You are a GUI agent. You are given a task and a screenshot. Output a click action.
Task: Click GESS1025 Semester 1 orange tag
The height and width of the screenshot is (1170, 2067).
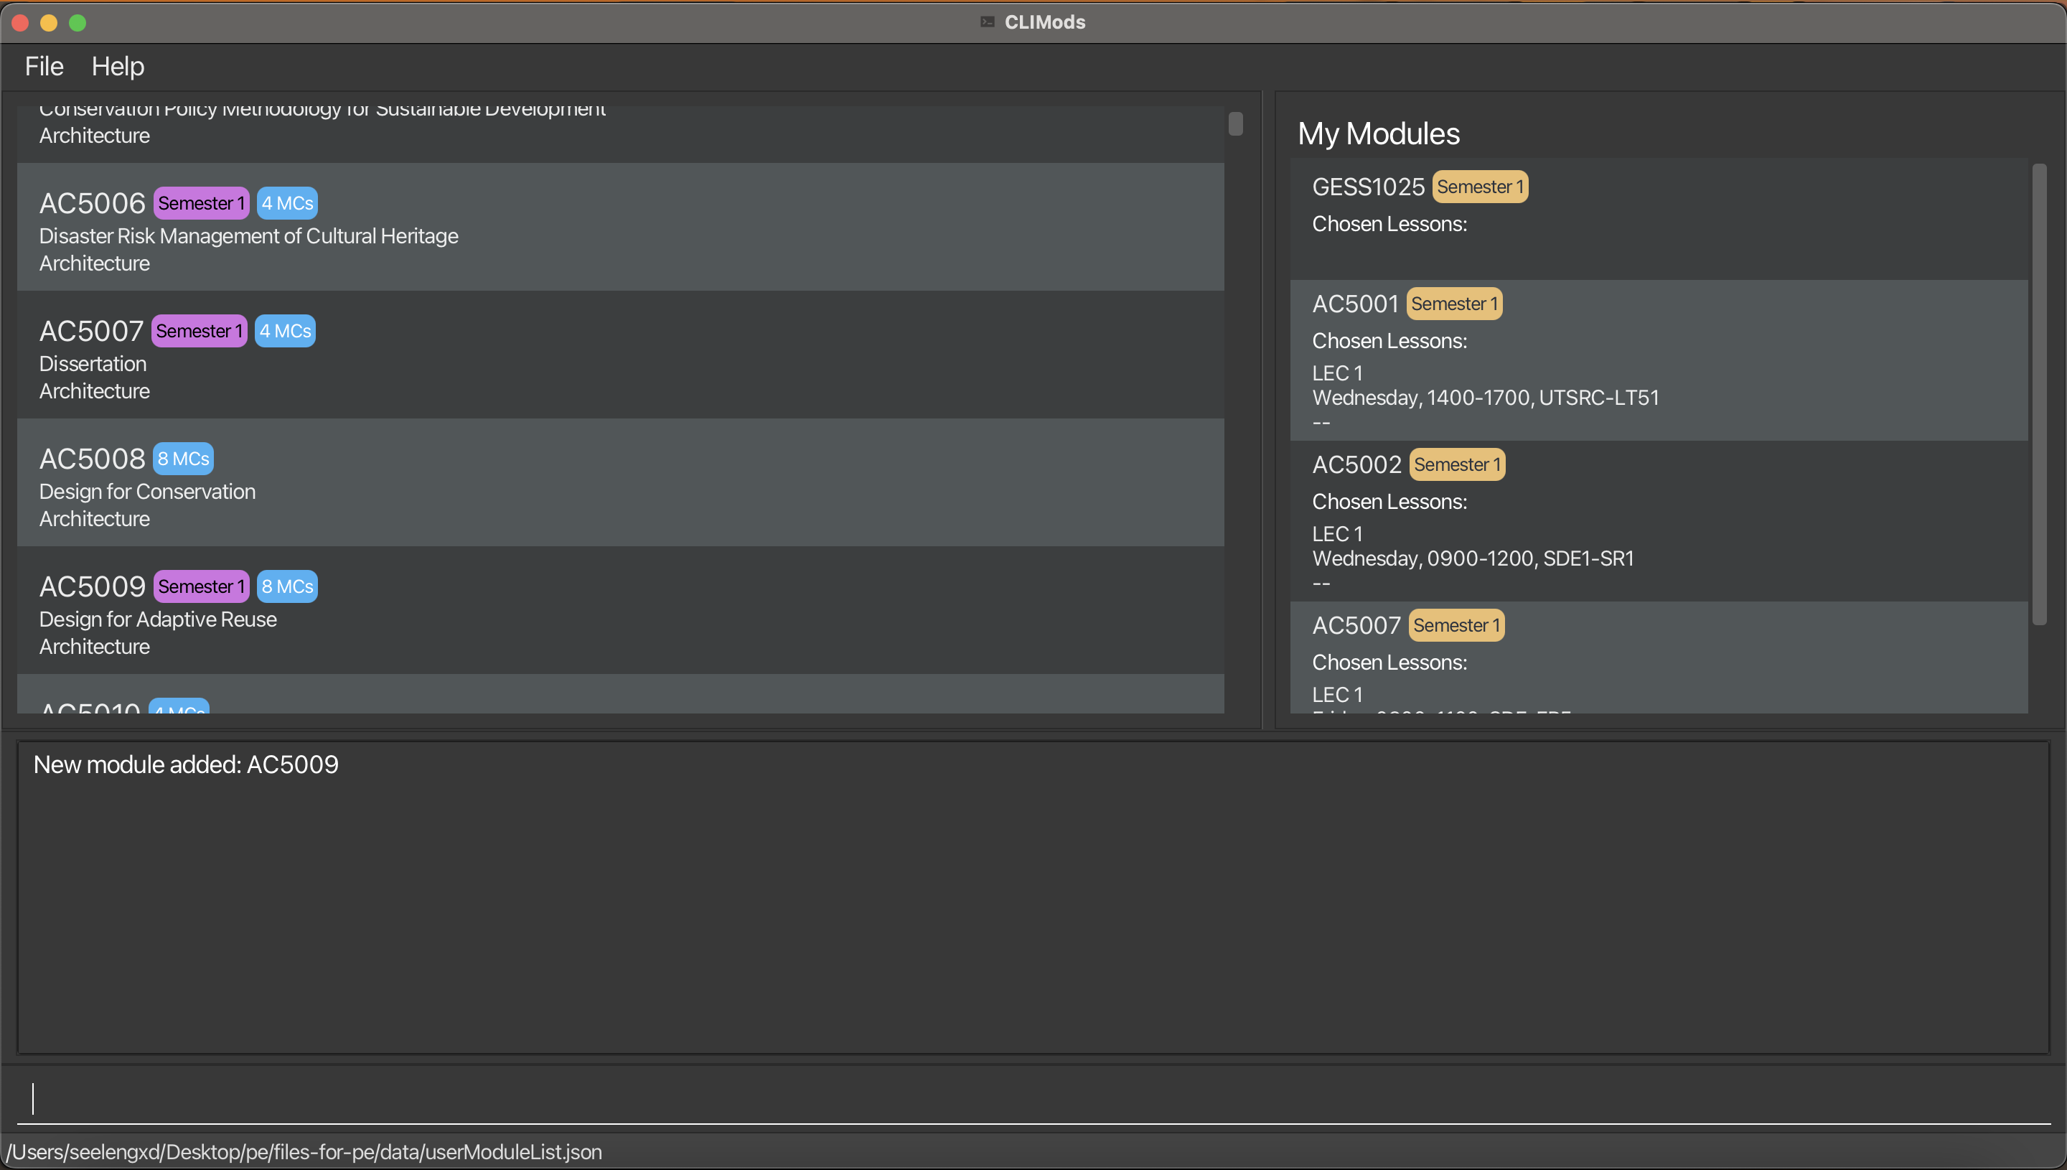click(1480, 187)
